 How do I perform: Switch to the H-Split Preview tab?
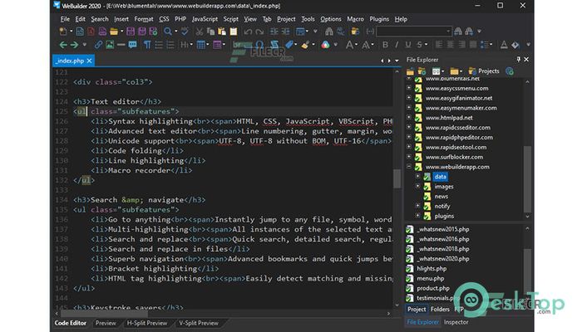147,323
